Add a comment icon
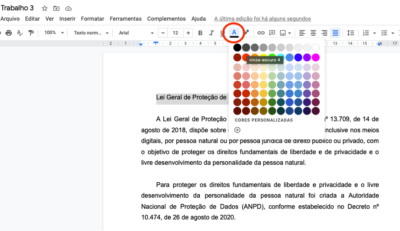400x231 pixels. tap(272, 32)
